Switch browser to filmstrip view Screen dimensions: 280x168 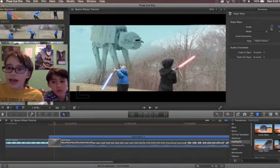17,108
